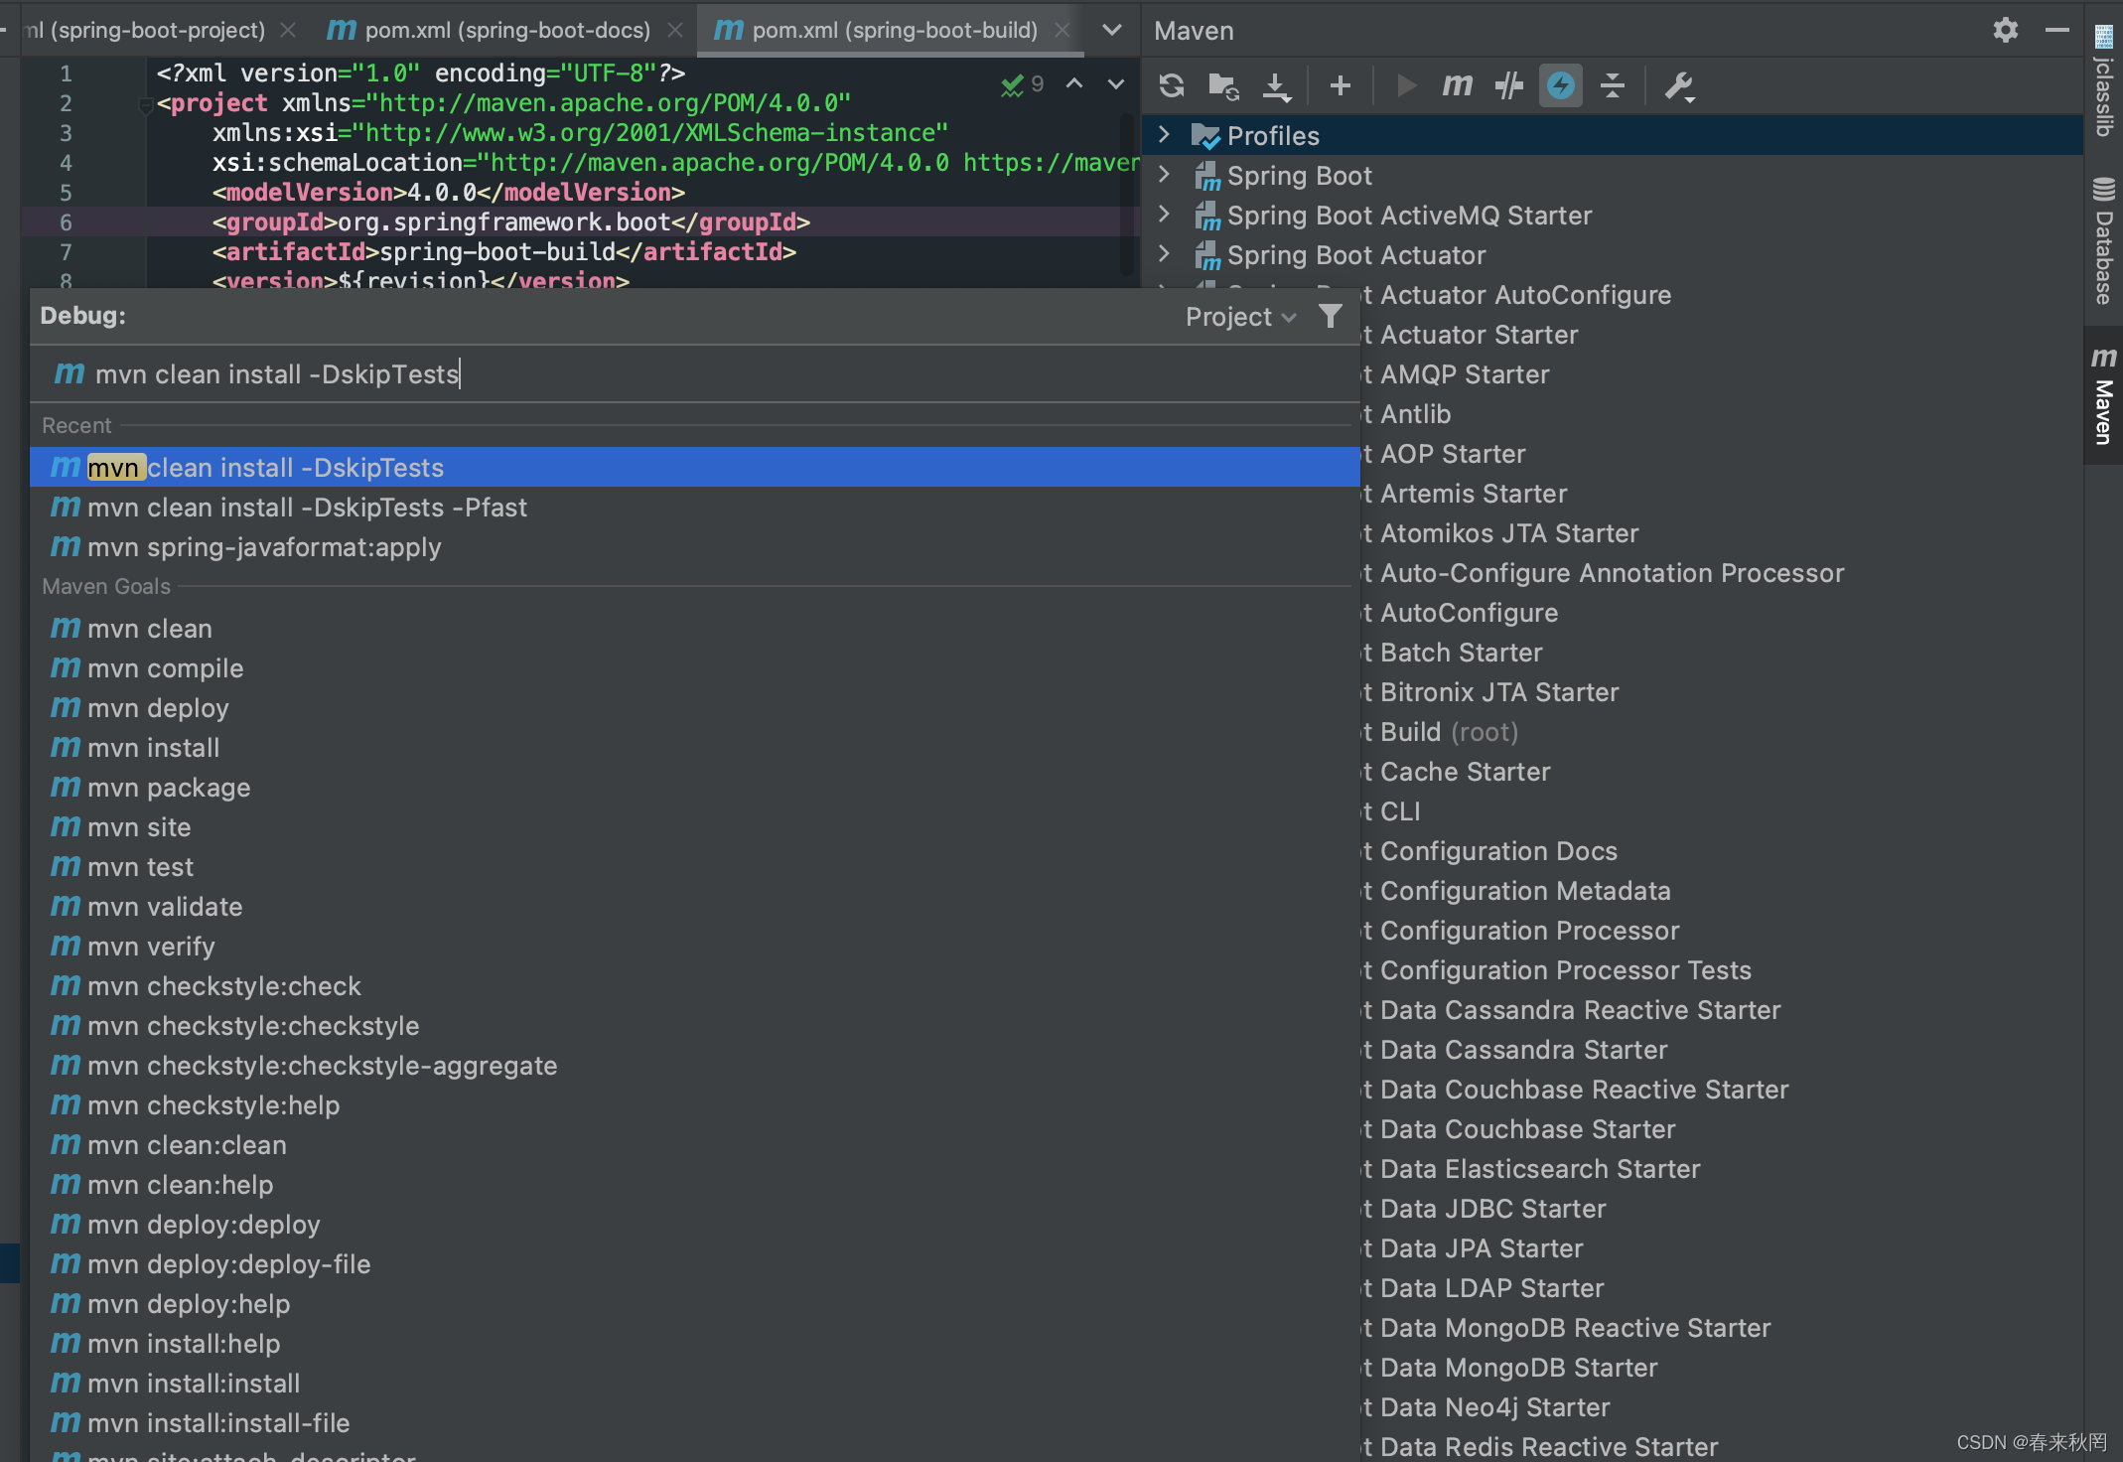
Task: Click the mvn command input field
Action: click(x=695, y=374)
